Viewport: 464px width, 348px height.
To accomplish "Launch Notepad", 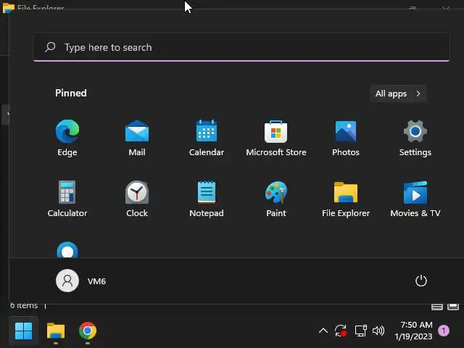I will click(207, 199).
